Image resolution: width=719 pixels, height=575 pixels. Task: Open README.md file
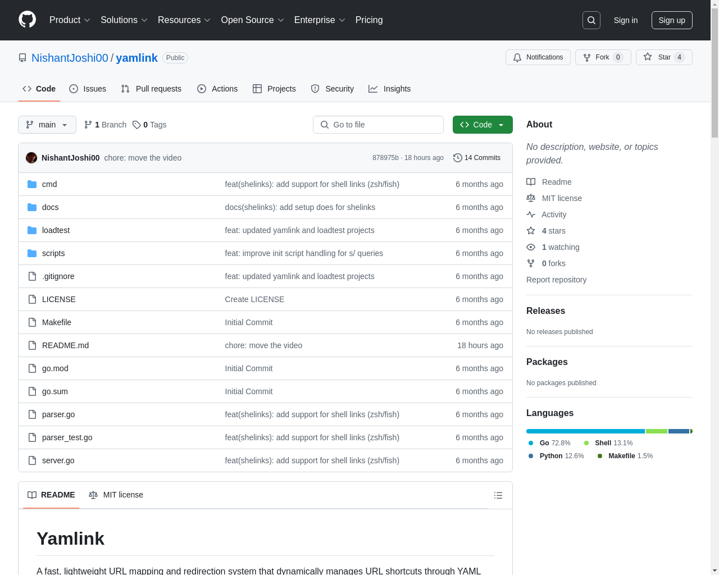click(65, 345)
